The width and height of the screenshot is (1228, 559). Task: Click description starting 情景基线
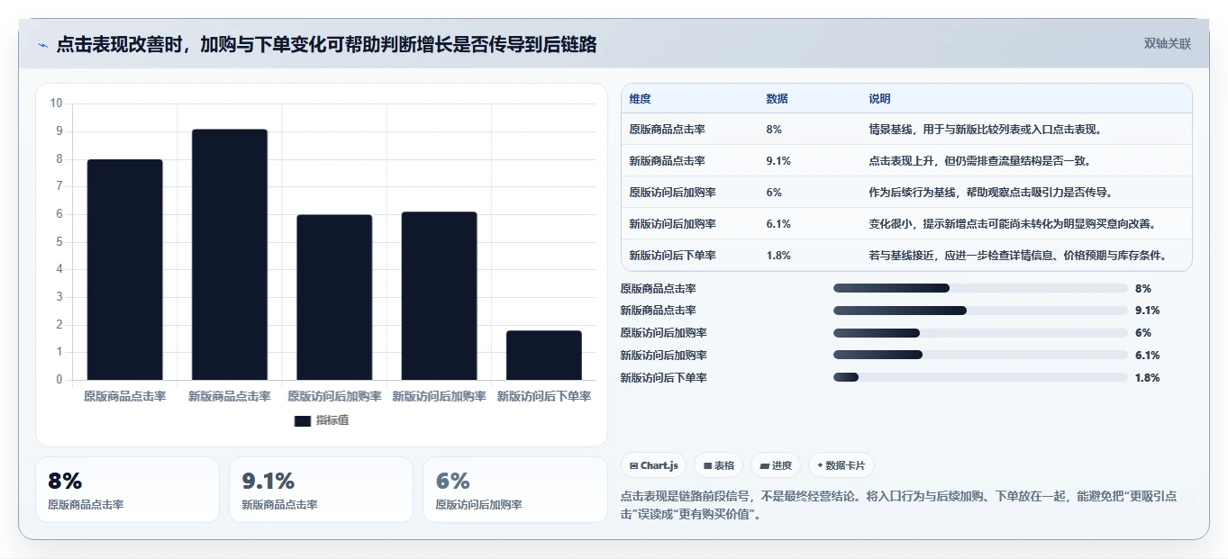coord(986,130)
